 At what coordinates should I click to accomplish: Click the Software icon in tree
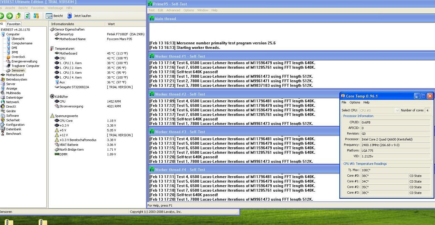(3, 116)
